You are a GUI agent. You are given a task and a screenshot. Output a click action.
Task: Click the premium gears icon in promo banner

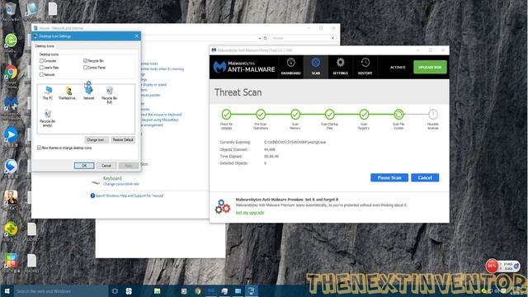click(x=223, y=206)
